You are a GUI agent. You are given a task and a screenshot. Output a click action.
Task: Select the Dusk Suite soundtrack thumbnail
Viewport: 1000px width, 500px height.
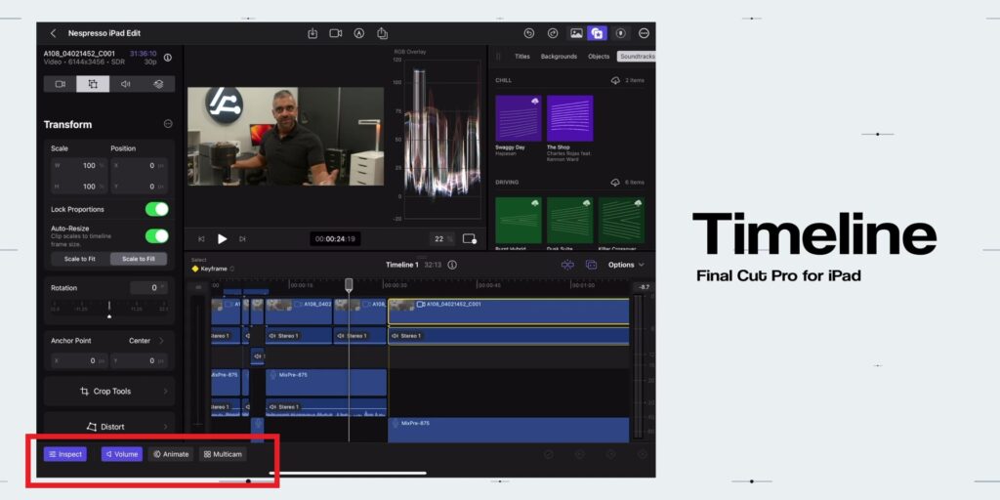tap(569, 220)
